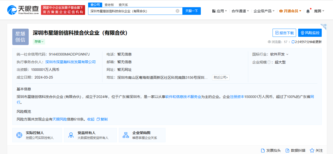Click the 成立日期 value 2024-03-25
333x154 pixels.
coord(44,77)
